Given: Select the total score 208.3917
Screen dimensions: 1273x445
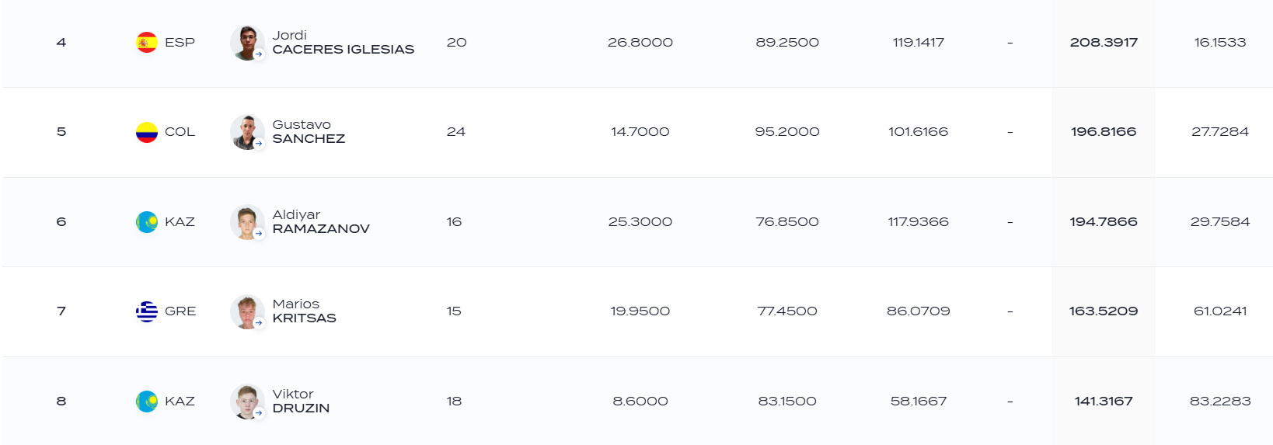Looking at the screenshot, I should point(1104,43).
